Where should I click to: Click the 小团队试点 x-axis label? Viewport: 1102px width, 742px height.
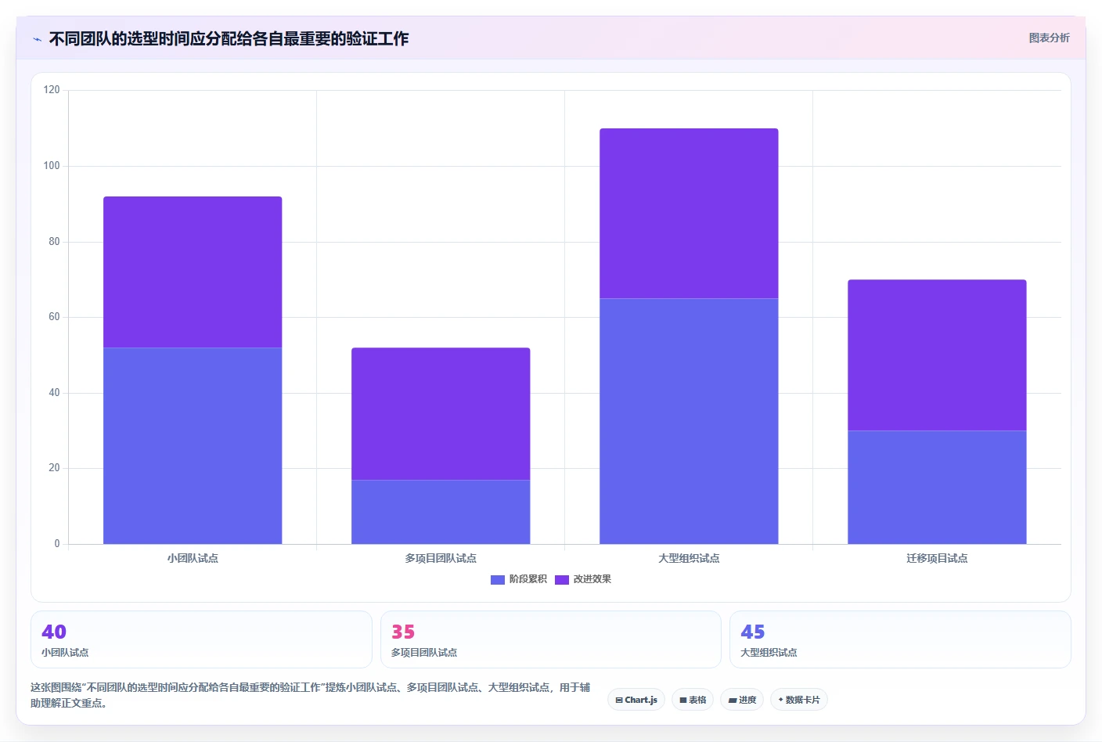(193, 558)
